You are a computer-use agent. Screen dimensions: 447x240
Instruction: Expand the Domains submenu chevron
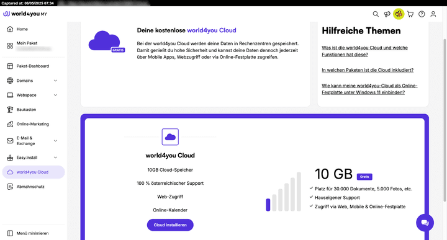click(x=55, y=81)
